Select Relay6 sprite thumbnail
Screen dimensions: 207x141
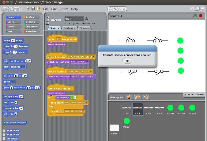pyautogui.click(x=181, y=109)
